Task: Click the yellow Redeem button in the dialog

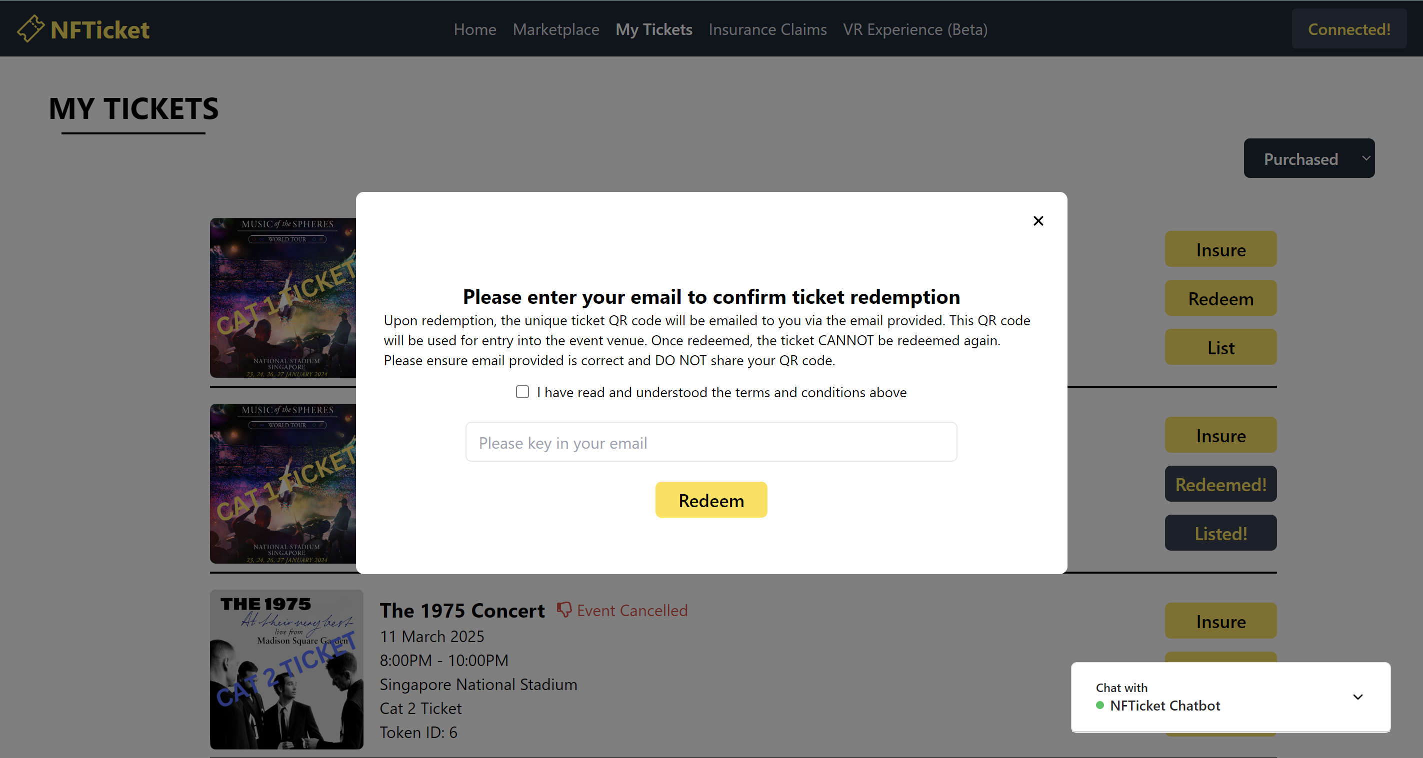Action: click(x=711, y=500)
